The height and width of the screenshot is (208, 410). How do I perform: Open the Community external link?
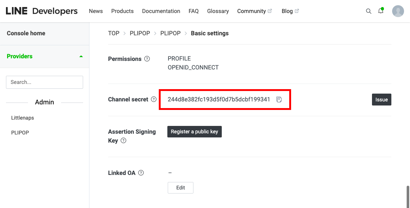pos(255,11)
